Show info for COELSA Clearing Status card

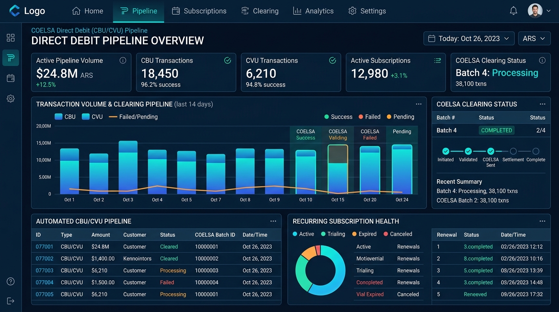[542, 61]
